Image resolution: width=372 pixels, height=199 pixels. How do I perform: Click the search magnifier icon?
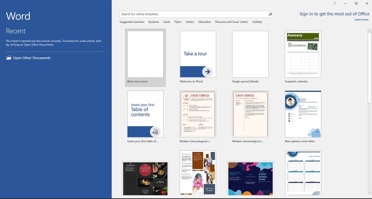pyautogui.click(x=270, y=14)
